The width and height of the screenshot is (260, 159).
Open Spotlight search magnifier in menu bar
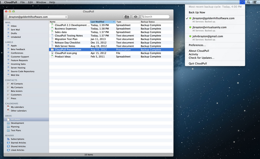tap(248, 2)
